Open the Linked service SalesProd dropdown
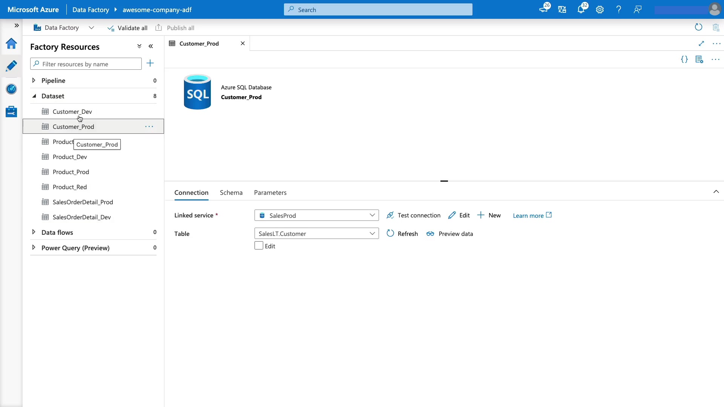This screenshot has width=724, height=407. tap(316, 215)
